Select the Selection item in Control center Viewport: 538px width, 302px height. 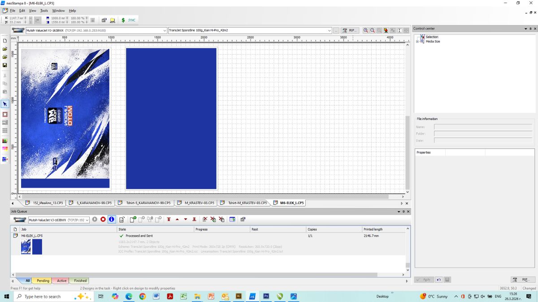(x=432, y=37)
